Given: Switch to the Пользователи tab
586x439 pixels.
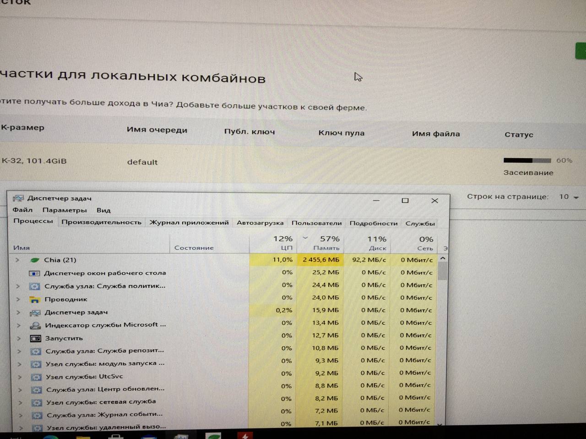Looking at the screenshot, I should (316, 223).
